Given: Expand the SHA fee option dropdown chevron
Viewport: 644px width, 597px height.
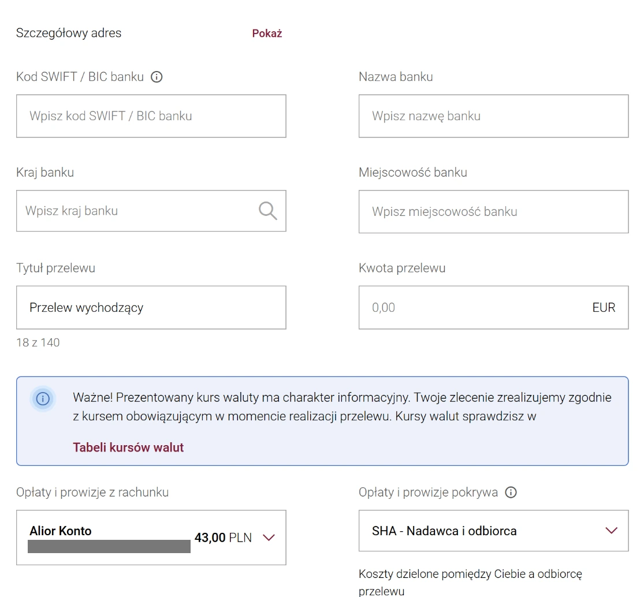Looking at the screenshot, I should click(611, 531).
